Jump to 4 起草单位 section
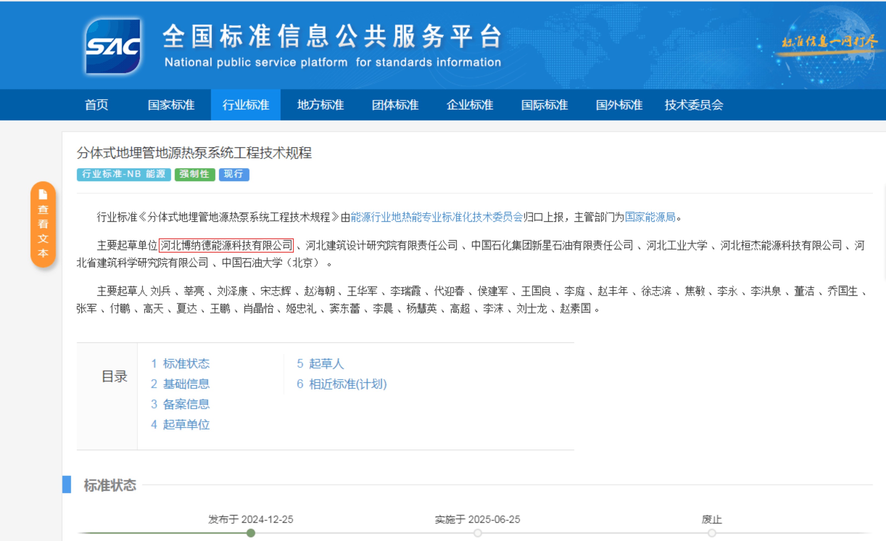Image resolution: width=886 pixels, height=541 pixels. click(x=180, y=424)
